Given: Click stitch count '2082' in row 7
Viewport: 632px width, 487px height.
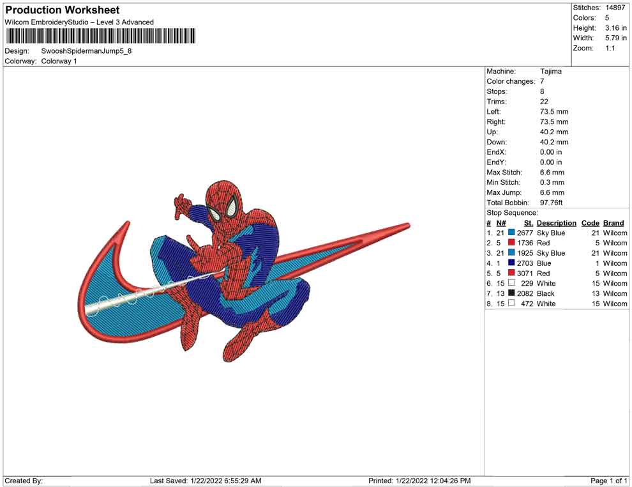Looking at the screenshot, I should (525, 293).
